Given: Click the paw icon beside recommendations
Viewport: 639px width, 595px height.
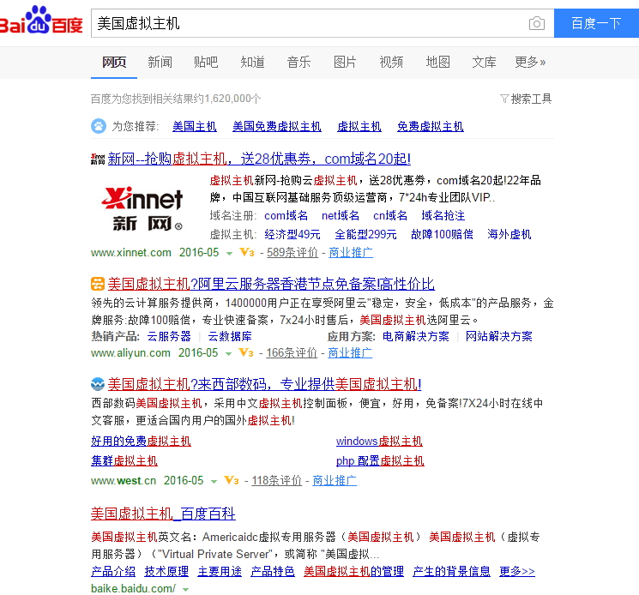Looking at the screenshot, I should (99, 126).
